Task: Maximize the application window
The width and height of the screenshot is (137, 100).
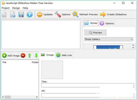Action: (x=123, y=3)
